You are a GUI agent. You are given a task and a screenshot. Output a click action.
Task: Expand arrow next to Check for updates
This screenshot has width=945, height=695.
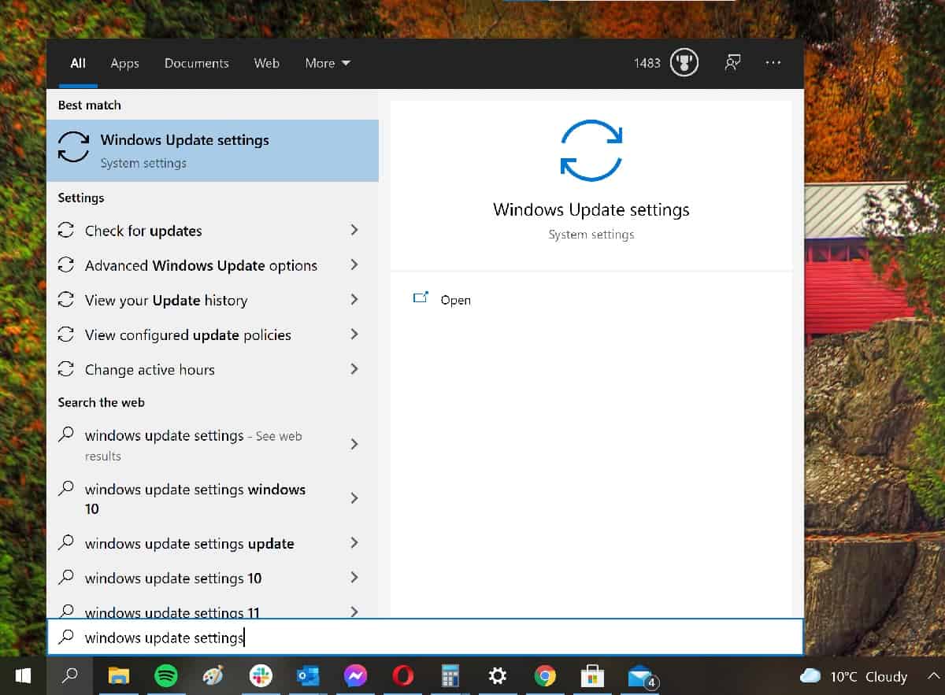(354, 230)
